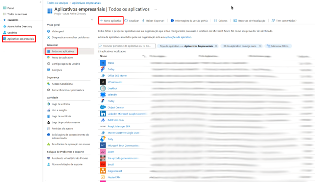This screenshot has width=315, height=182.
Task: Click the AddEvent.com app icon
Action: click(x=103, y=120)
